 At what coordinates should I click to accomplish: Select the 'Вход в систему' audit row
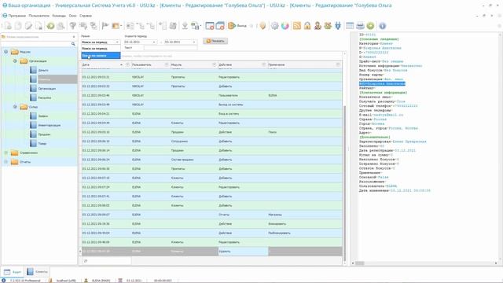(211, 114)
